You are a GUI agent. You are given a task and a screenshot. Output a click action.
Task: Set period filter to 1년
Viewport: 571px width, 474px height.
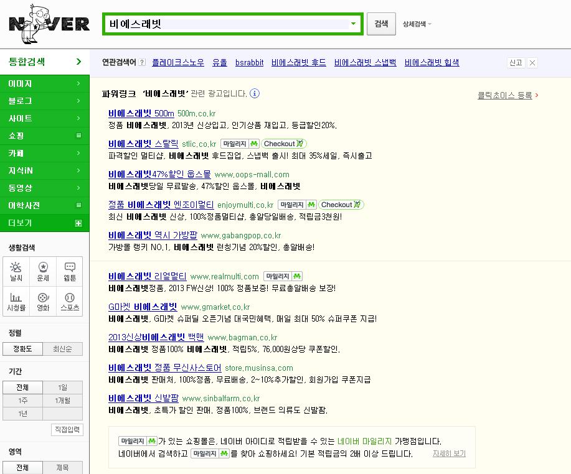[22, 414]
